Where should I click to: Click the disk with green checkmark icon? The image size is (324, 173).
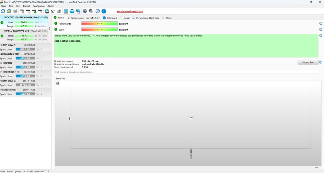pos(34,11)
